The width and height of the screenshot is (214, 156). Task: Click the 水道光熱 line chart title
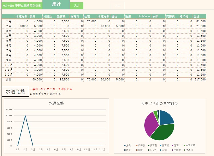coord(56,103)
